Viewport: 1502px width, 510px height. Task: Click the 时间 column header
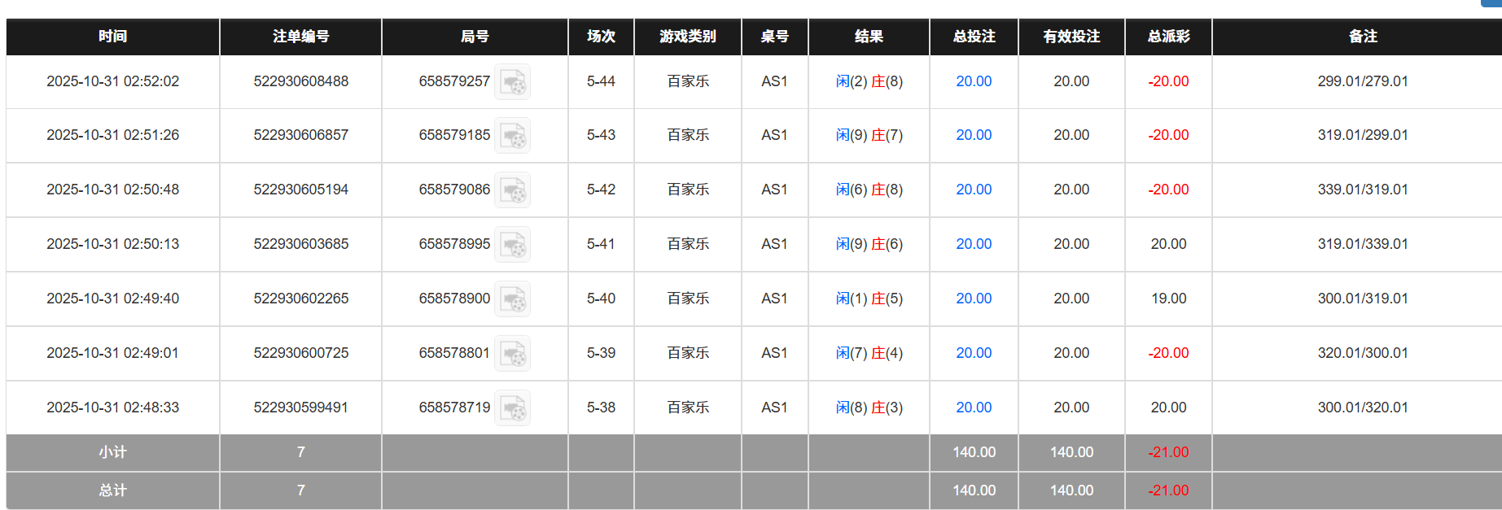[x=112, y=37]
